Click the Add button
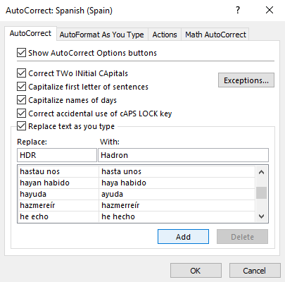This screenshot has width=285, height=282. coord(183,237)
